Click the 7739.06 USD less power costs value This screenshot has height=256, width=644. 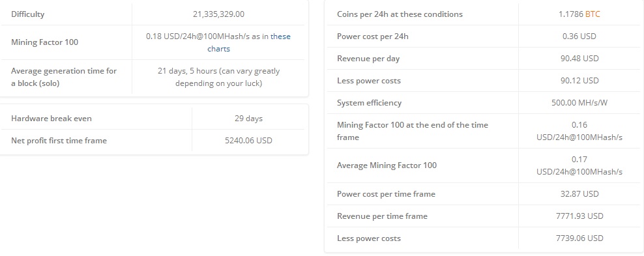click(x=579, y=238)
